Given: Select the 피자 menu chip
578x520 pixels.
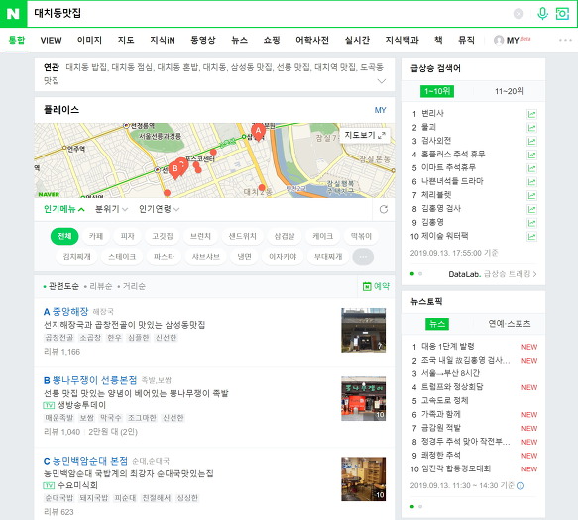Looking at the screenshot, I should pyautogui.click(x=127, y=236).
